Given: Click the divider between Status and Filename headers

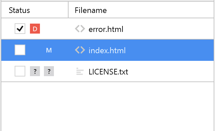Looking at the screenshot, I should [68, 10].
